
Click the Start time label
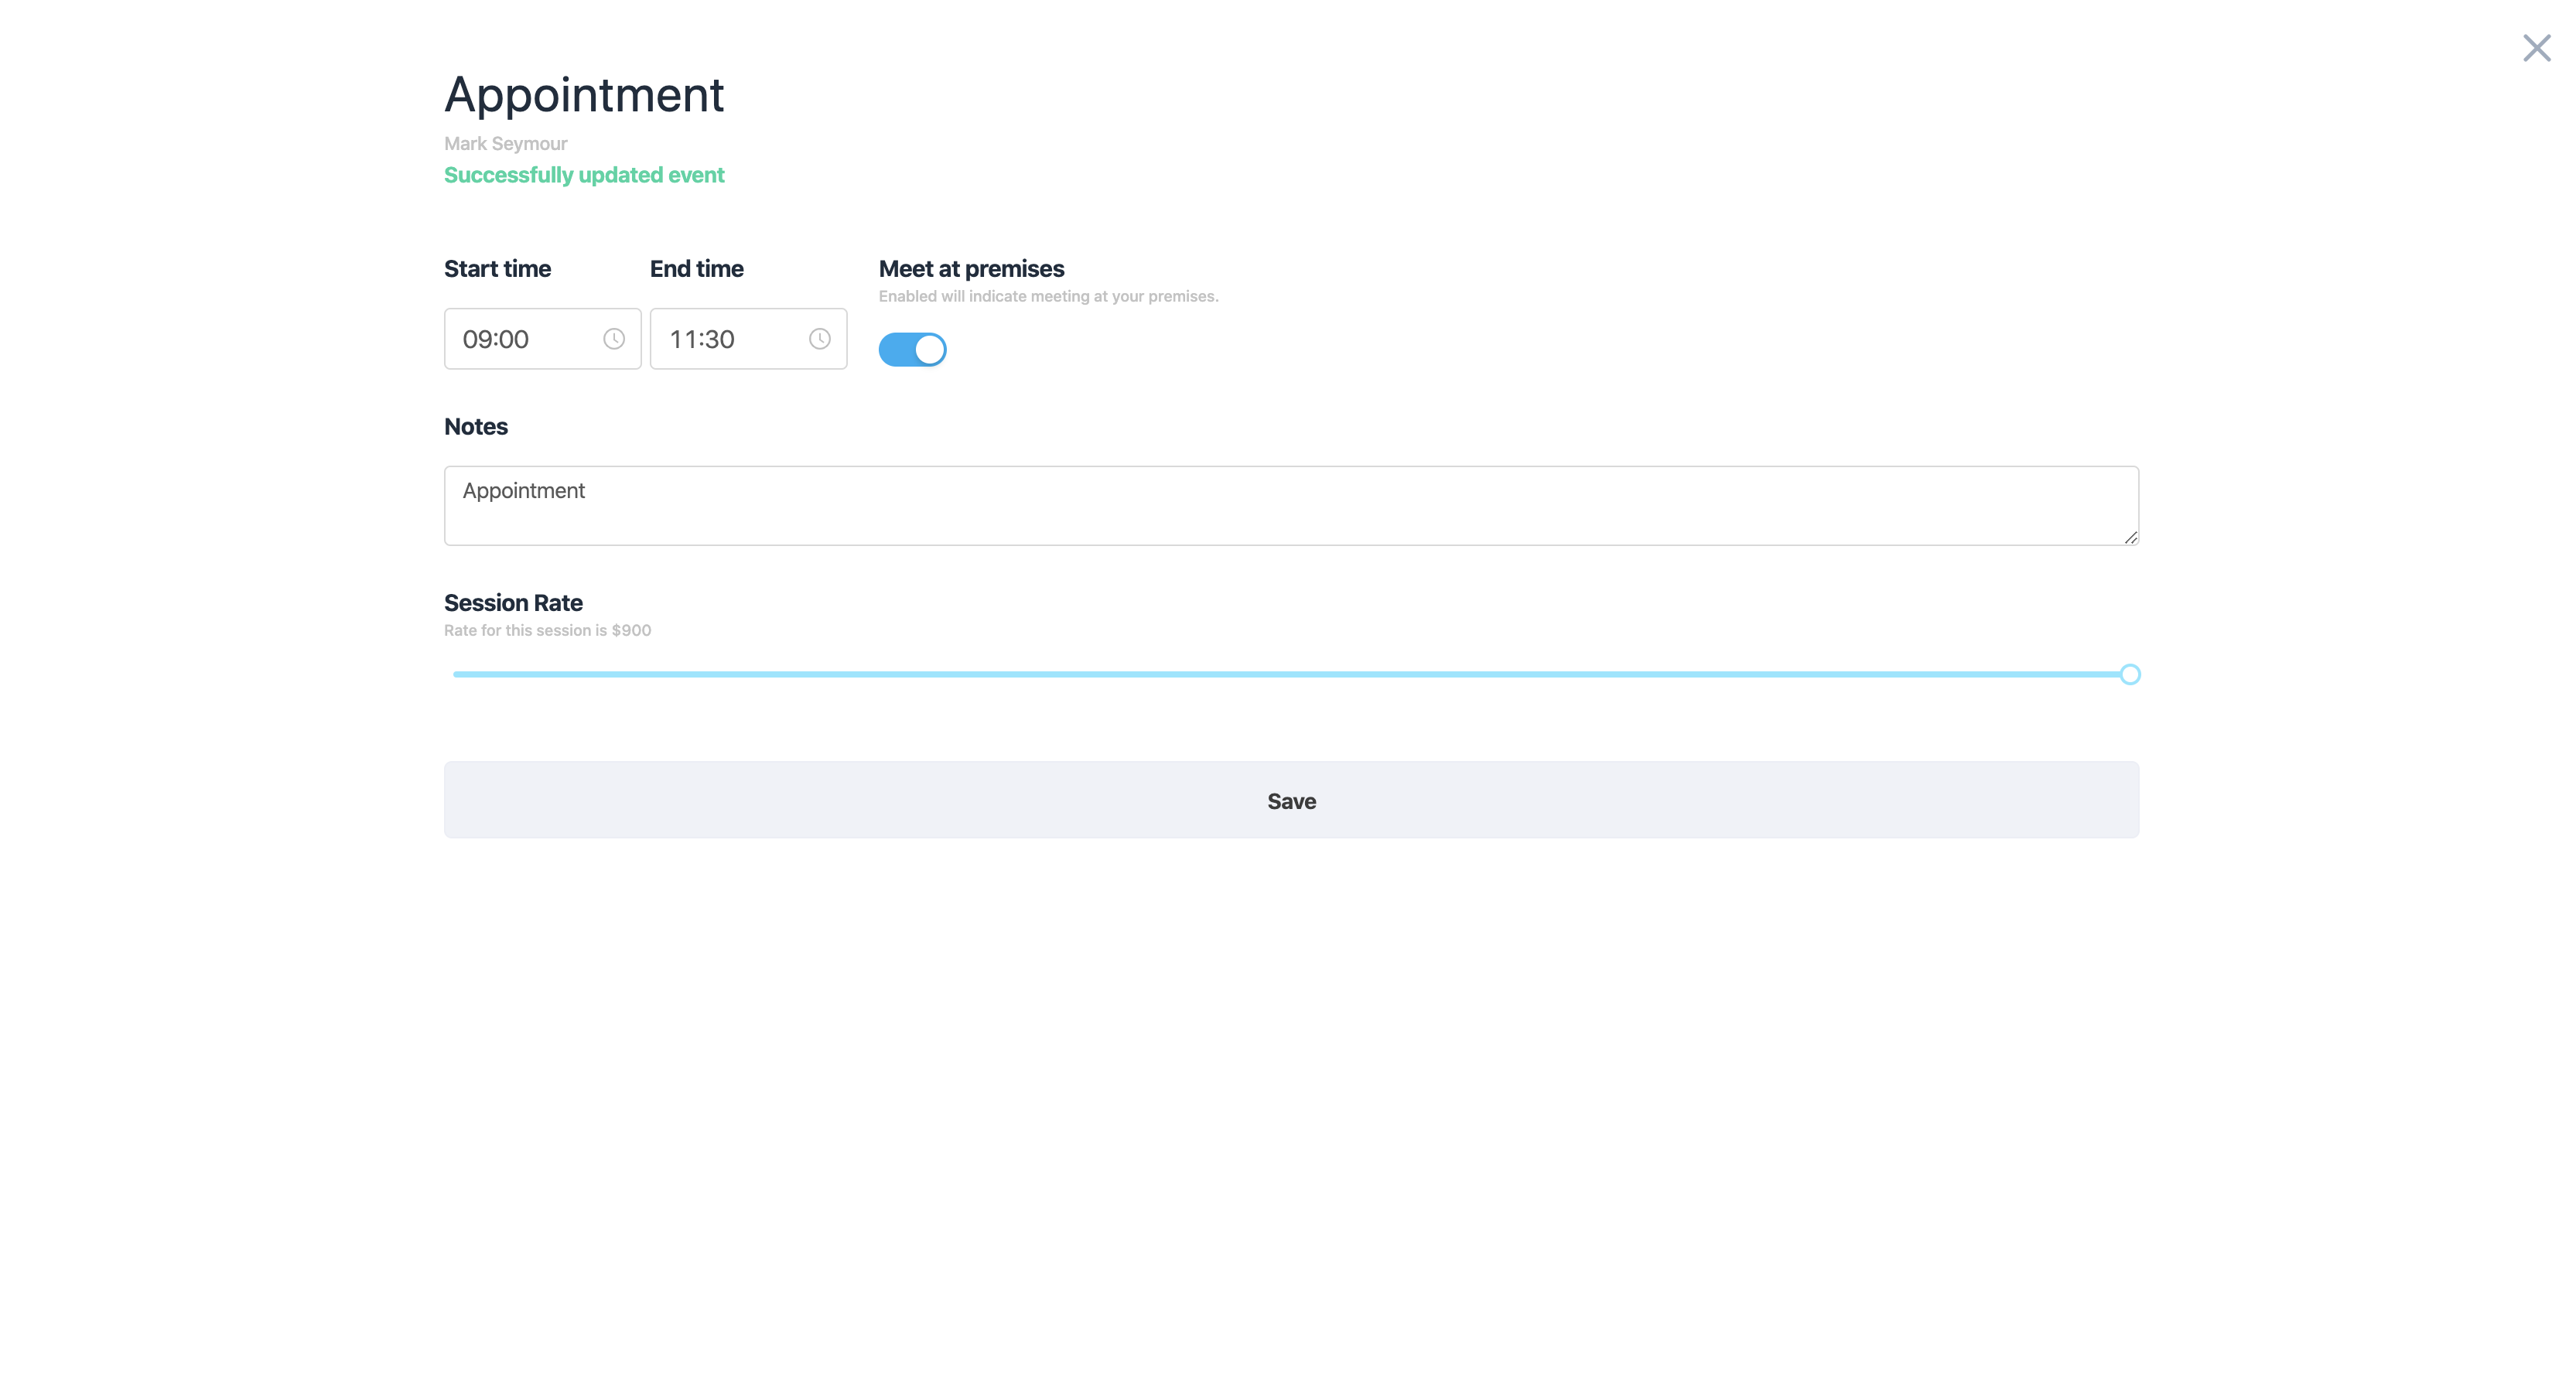(x=497, y=269)
